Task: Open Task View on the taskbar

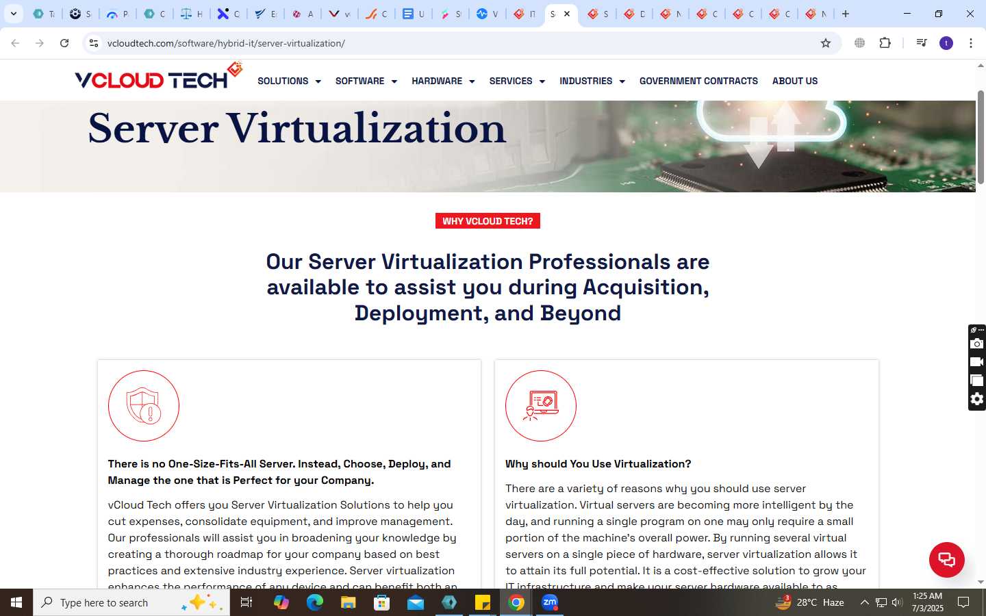Action: [x=246, y=602]
